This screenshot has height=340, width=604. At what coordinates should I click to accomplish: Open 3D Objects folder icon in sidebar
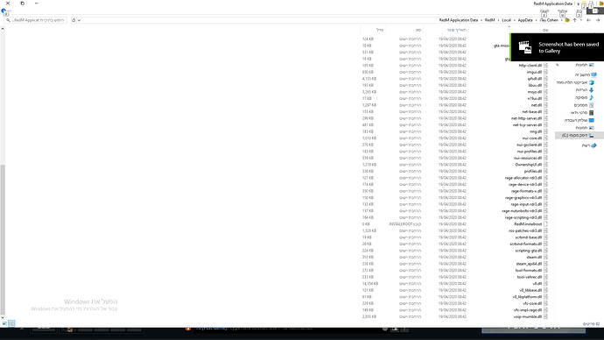(x=592, y=82)
